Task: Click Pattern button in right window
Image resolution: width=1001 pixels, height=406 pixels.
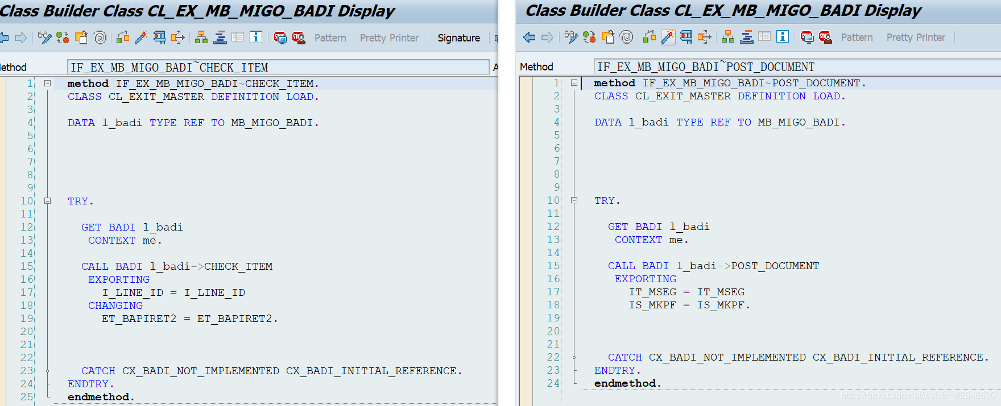Action: (x=857, y=37)
